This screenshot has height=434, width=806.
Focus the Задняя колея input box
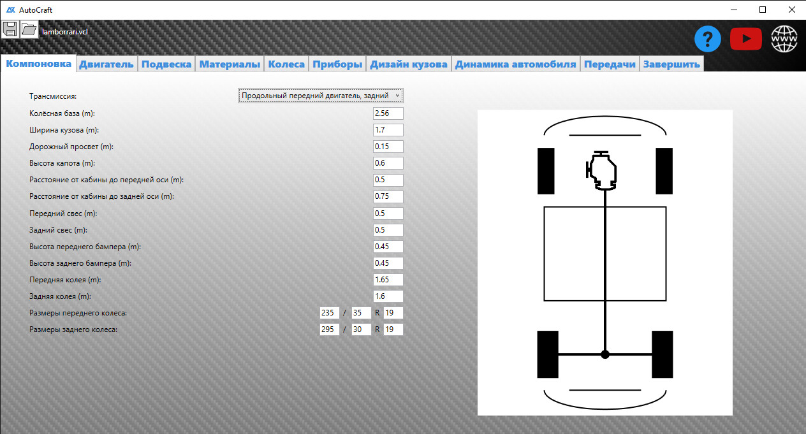[x=388, y=296]
